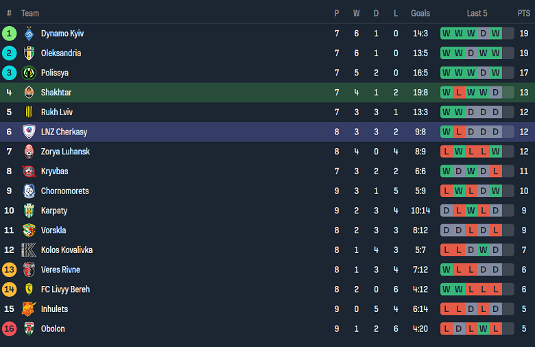
Task: Click the Chornomorets club logo
Action: pyautogui.click(x=29, y=191)
